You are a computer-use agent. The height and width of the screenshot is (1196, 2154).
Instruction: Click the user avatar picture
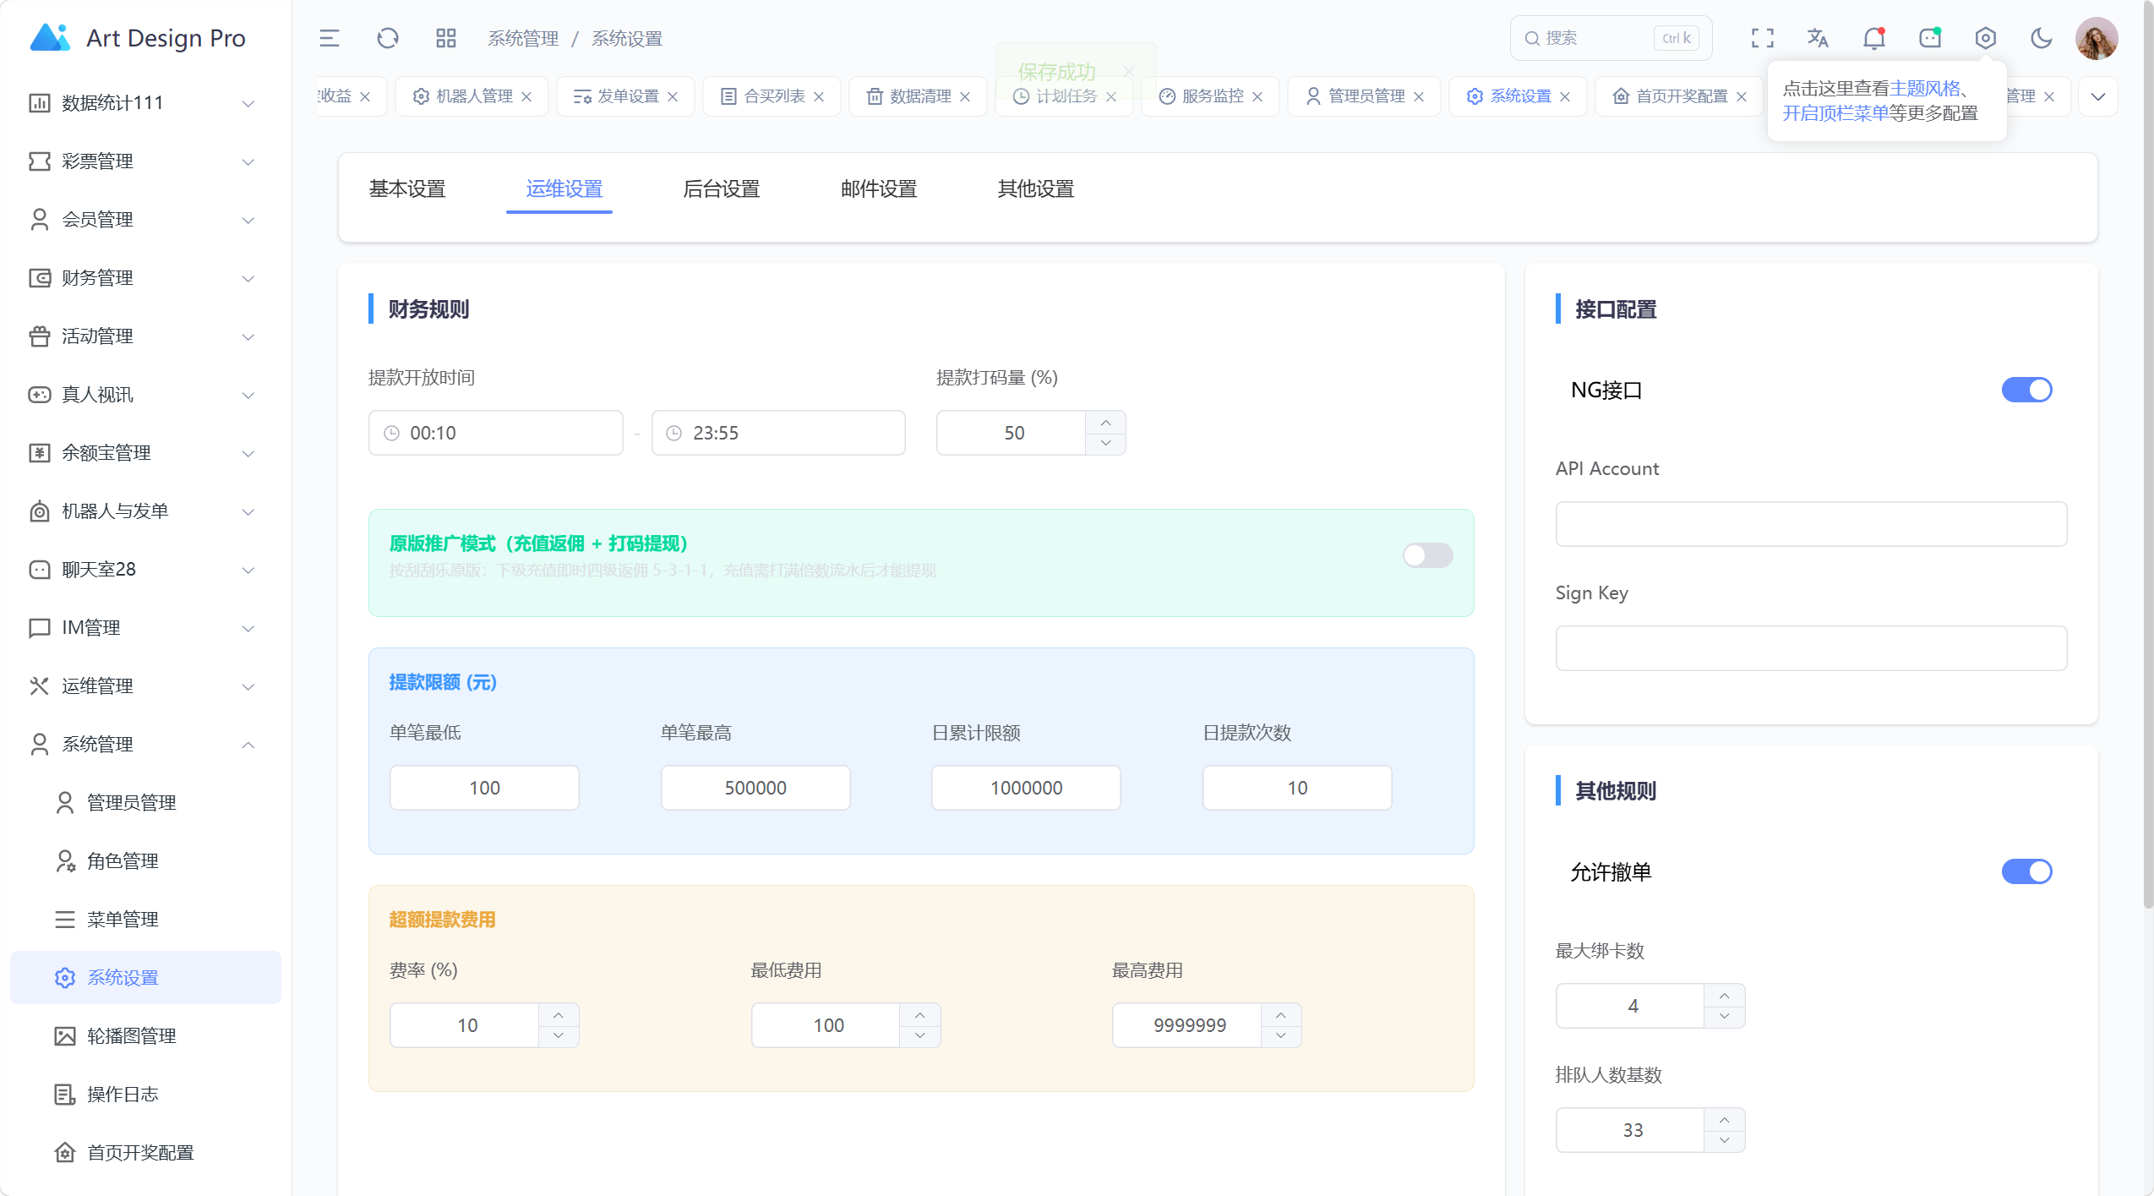point(2097,38)
